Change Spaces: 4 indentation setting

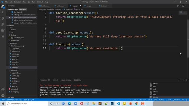(x=143, y=100)
